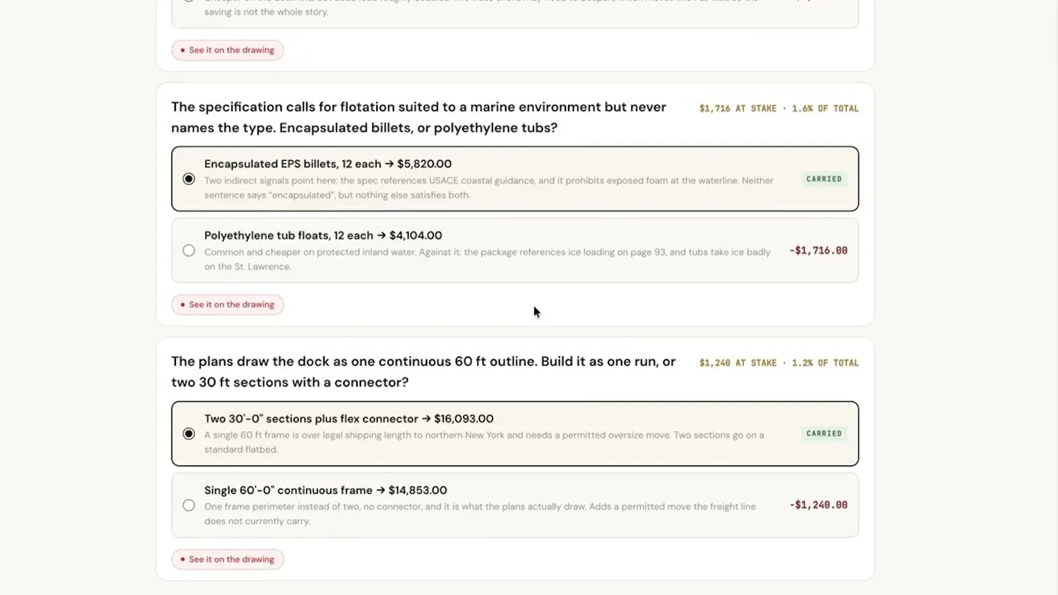Select Encapsulated EPS billets radio button
The width and height of the screenshot is (1058, 595).
click(188, 179)
